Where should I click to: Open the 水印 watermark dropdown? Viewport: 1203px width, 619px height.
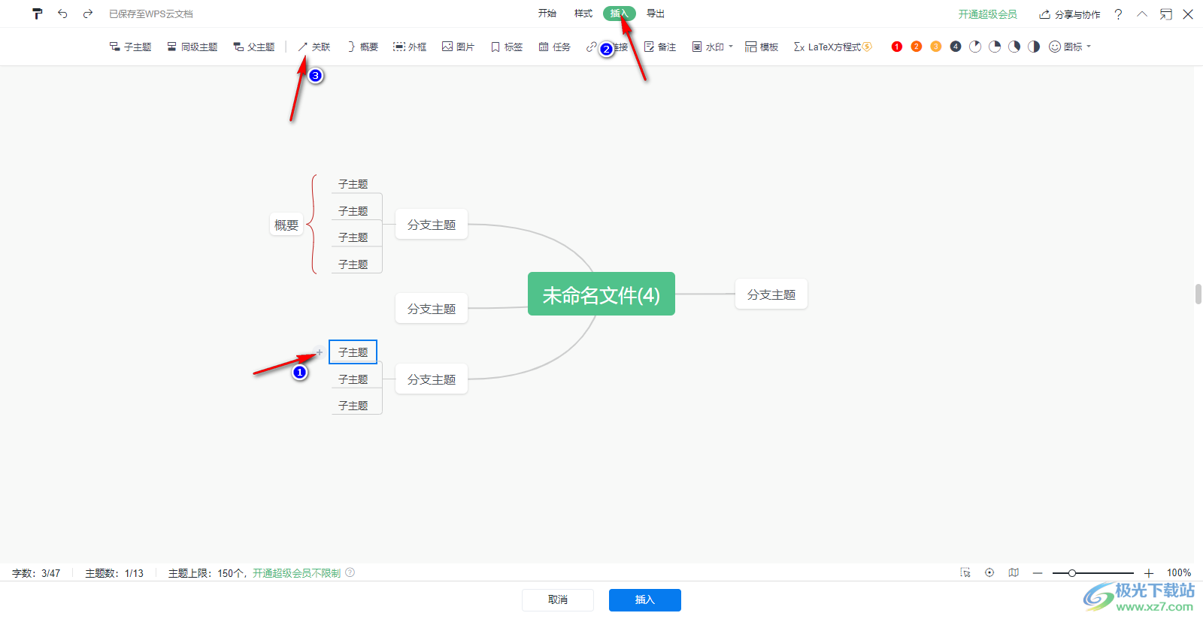(712, 47)
